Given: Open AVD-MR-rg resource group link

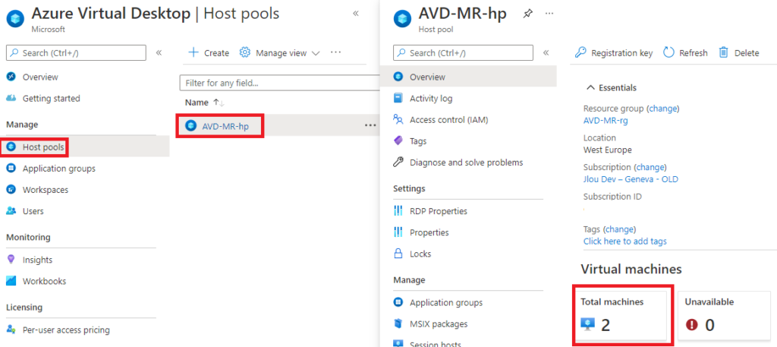Looking at the screenshot, I should tap(606, 120).
